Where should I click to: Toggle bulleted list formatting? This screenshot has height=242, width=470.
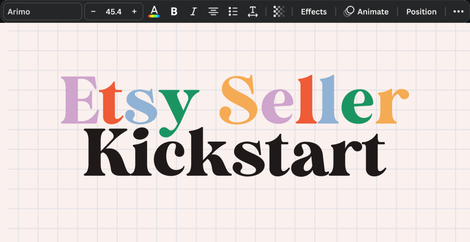point(233,12)
